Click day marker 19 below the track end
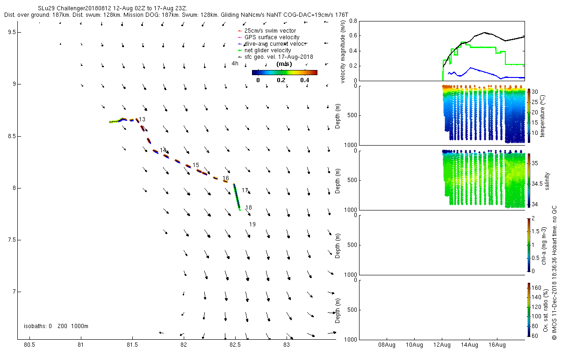The image size is (561, 350). (252, 224)
